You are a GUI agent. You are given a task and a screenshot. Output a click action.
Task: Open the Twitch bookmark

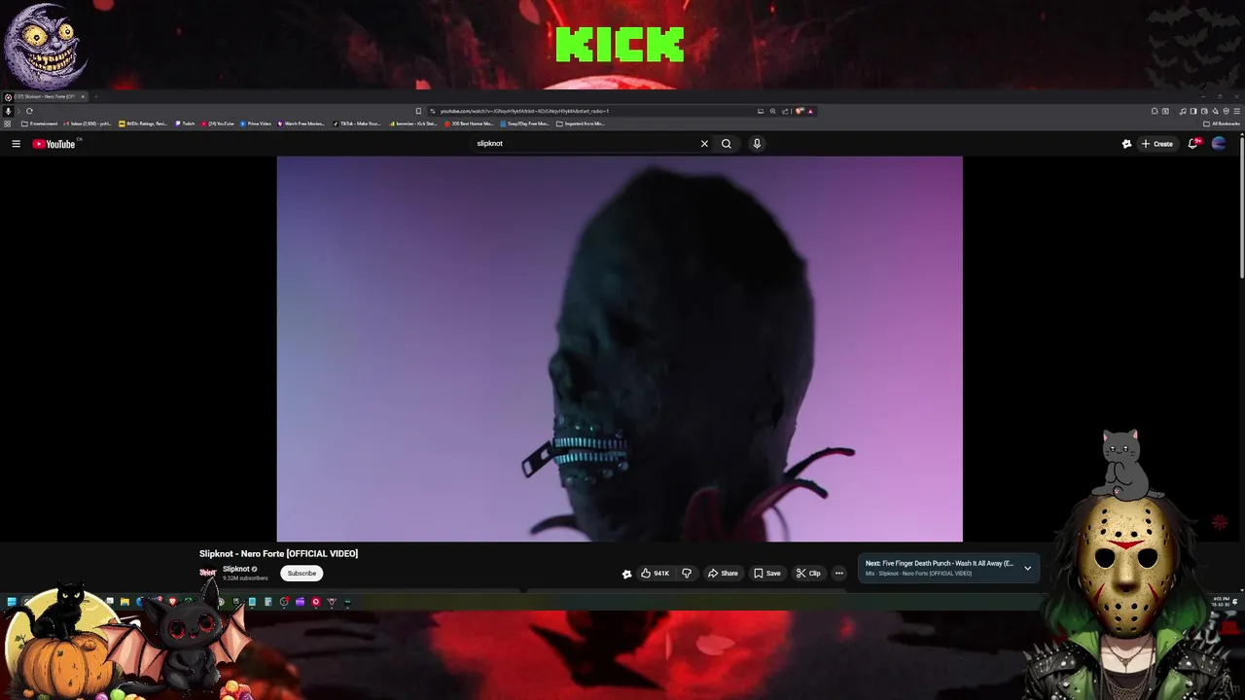(185, 123)
